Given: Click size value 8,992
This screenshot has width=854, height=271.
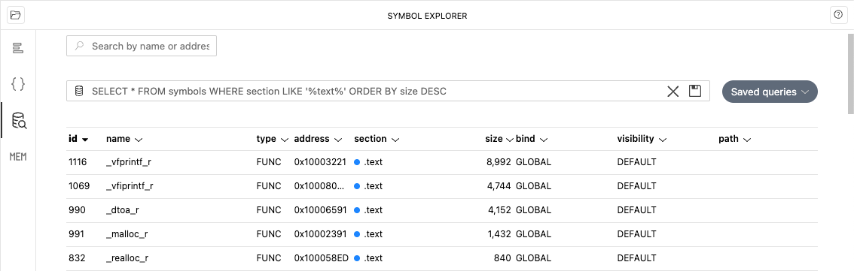Looking at the screenshot, I should [x=499, y=162].
